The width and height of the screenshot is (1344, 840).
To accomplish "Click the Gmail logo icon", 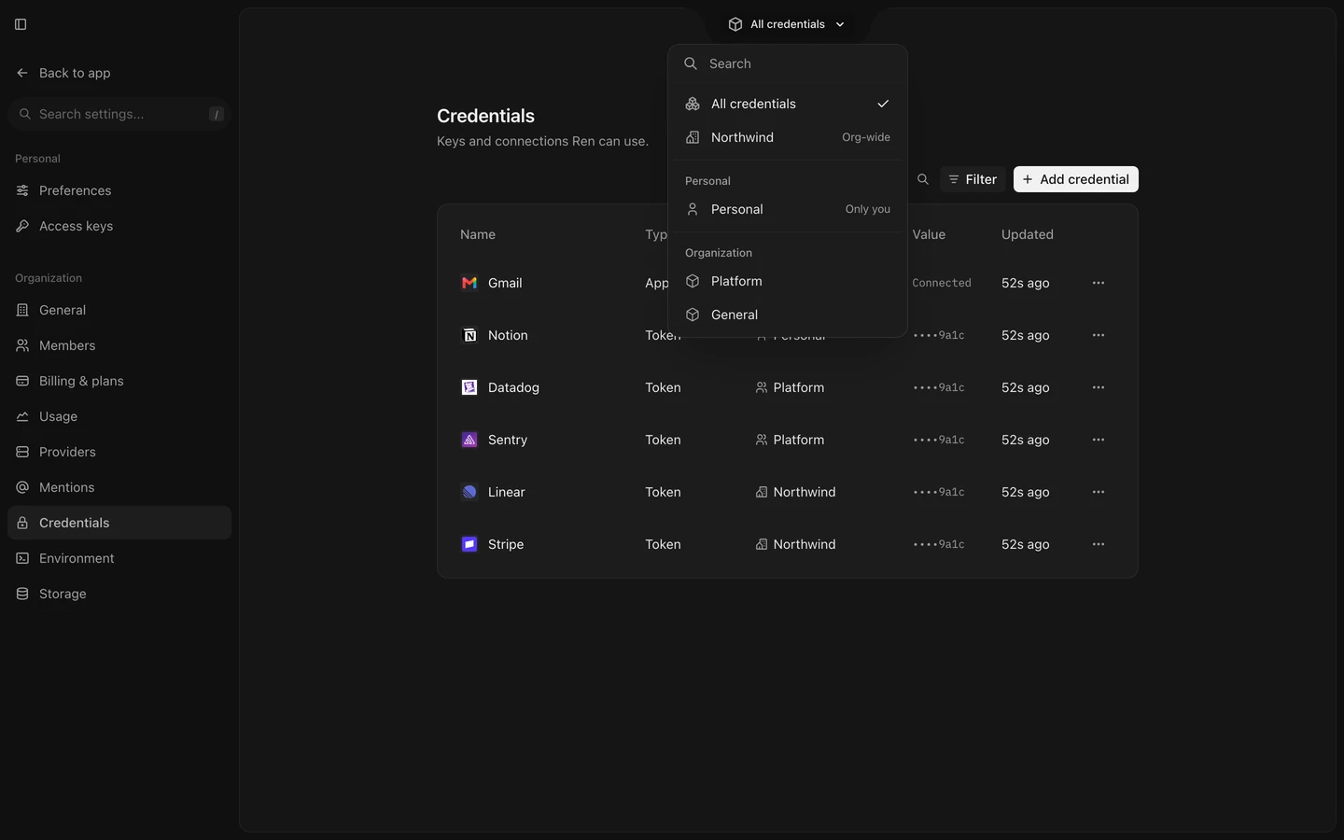I will pyautogui.click(x=469, y=283).
